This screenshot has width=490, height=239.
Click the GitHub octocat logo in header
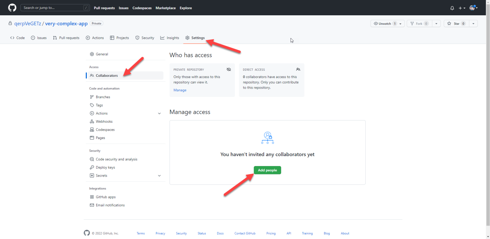pyautogui.click(x=12, y=8)
